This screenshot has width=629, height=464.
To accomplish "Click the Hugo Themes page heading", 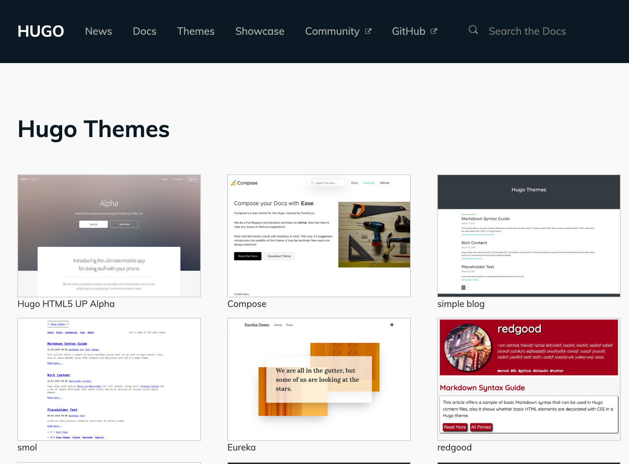I will [x=93, y=129].
